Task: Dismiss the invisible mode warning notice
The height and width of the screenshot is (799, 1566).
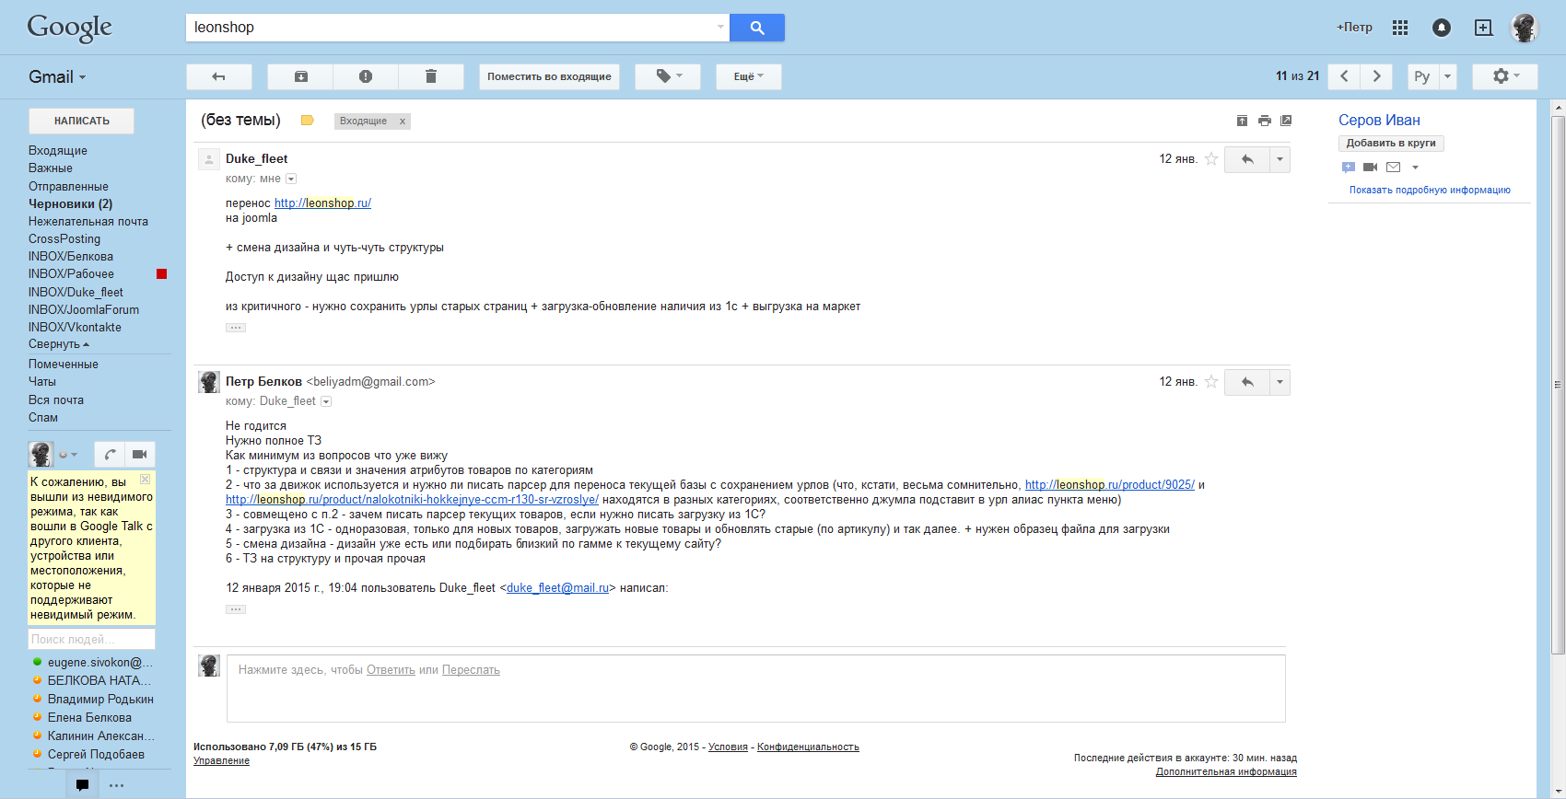Action: (145, 480)
